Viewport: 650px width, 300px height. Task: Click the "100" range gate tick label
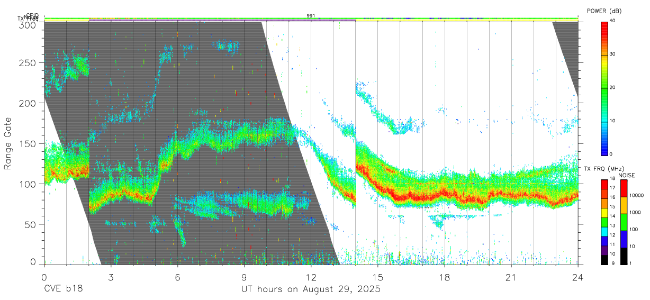click(x=28, y=184)
